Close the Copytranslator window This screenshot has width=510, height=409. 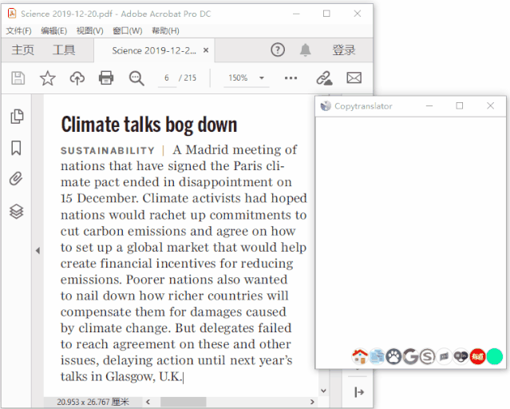[x=491, y=105]
